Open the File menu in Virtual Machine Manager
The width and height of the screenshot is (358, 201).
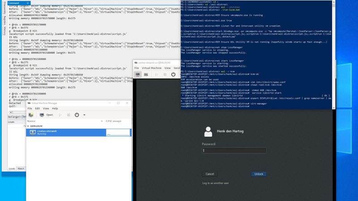30,109
